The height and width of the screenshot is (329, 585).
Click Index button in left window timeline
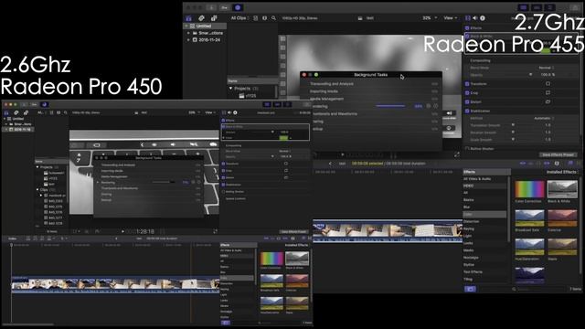[x=12, y=239]
